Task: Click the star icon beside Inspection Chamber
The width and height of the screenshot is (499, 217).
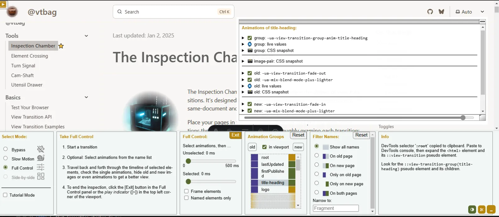Action: (61, 46)
